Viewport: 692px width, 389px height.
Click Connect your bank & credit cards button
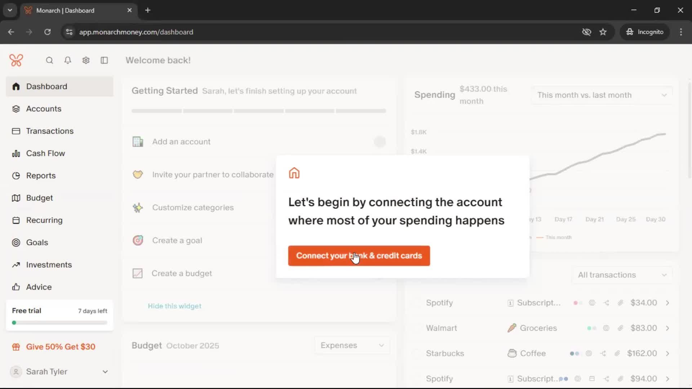coord(359,256)
